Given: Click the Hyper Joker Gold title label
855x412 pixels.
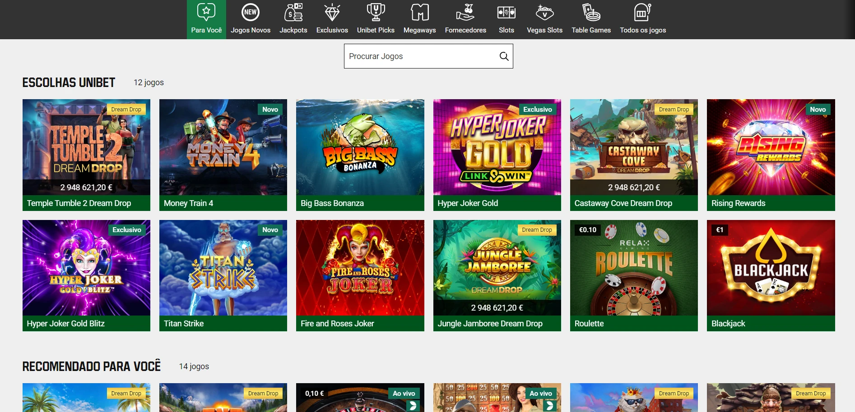Looking at the screenshot, I should coord(468,203).
